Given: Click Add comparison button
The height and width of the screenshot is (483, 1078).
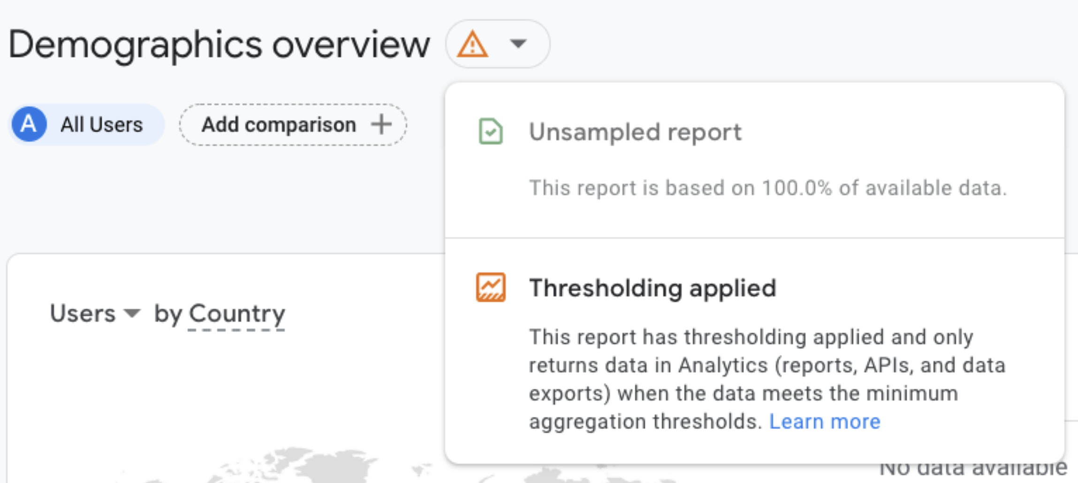Looking at the screenshot, I should point(293,125).
